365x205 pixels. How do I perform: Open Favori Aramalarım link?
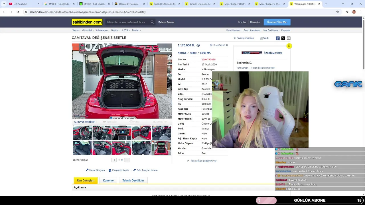click(x=252, y=30)
